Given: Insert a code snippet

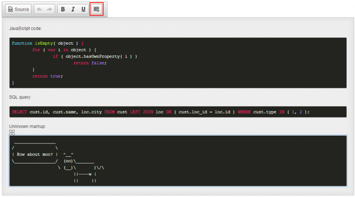Looking at the screenshot, I should point(96,9).
